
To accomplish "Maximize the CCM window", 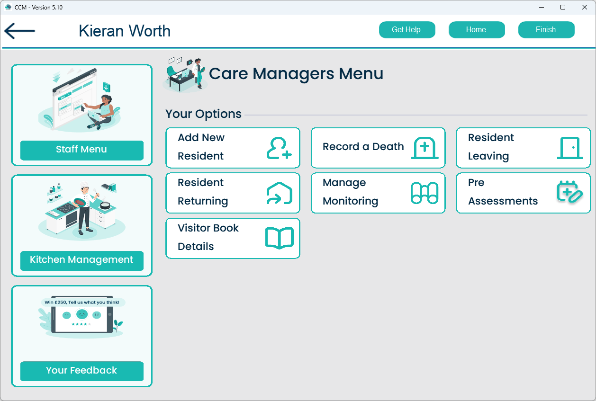I will pyautogui.click(x=563, y=7).
